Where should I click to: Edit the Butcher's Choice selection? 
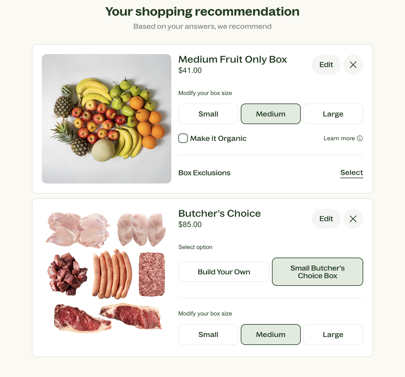pyautogui.click(x=326, y=219)
